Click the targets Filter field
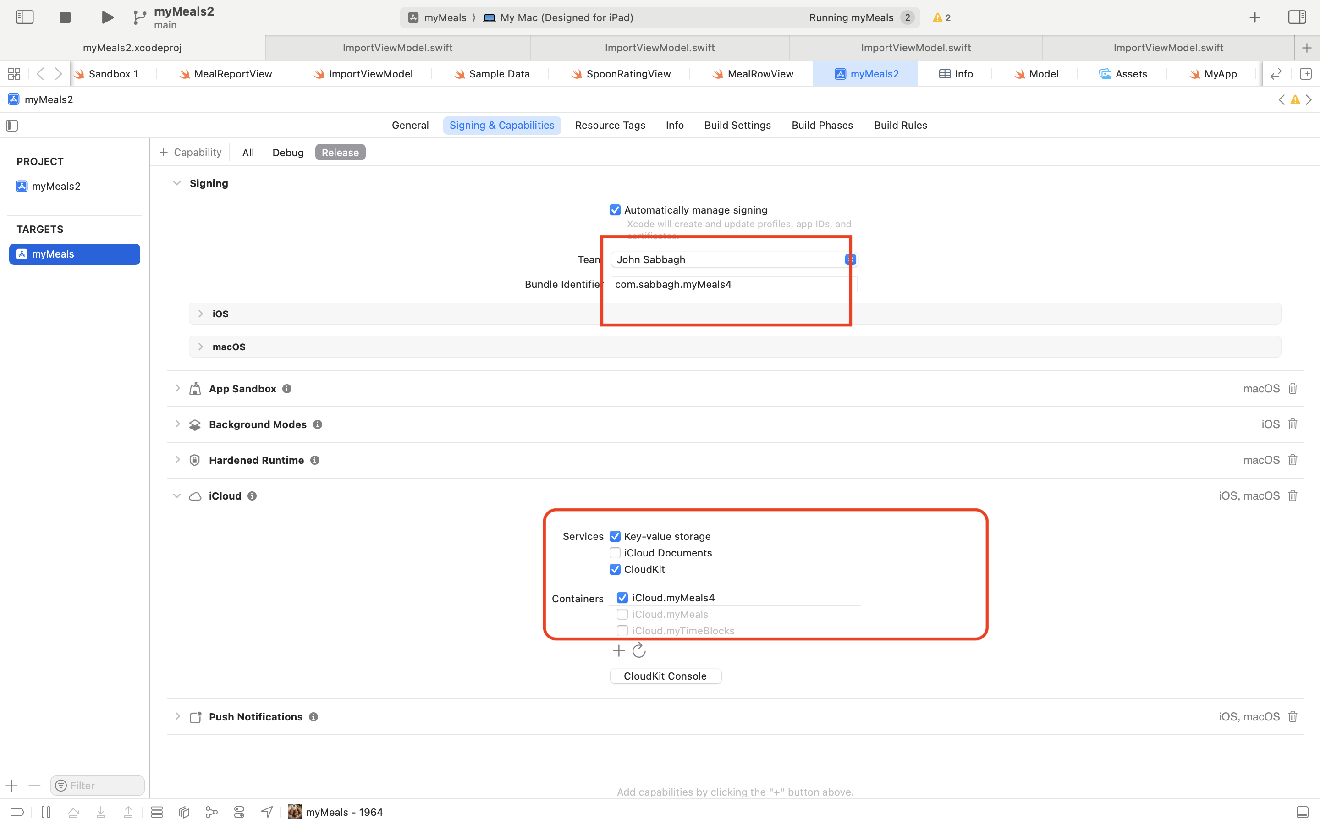1320x825 pixels. 98,786
